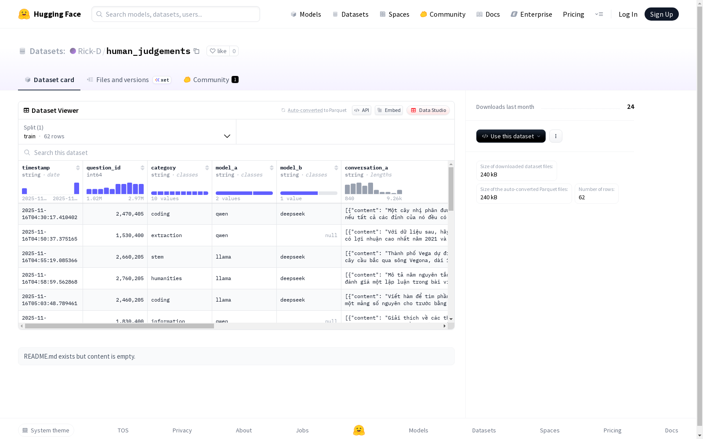This screenshot has height=439, width=703.
Task: Focus the Search this dataset field
Action: [236, 152]
